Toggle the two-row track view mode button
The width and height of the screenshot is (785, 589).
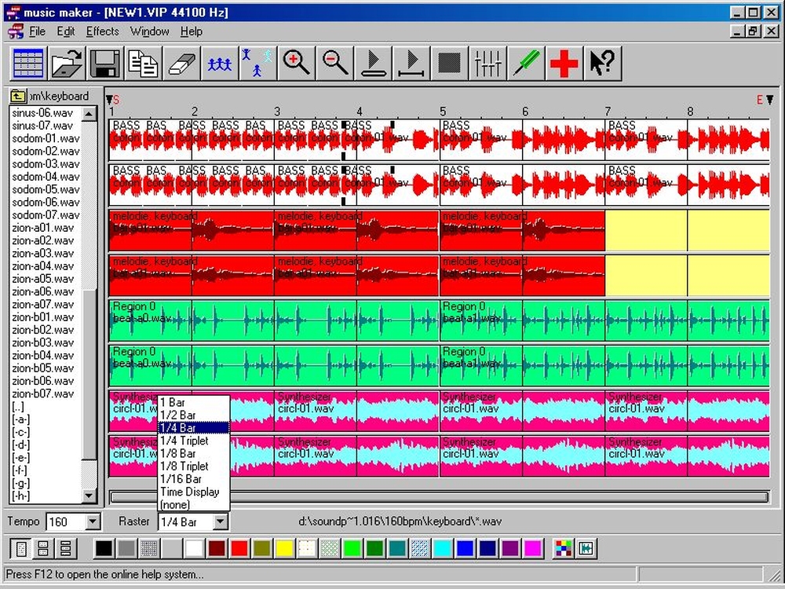pyautogui.click(x=43, y=548)
